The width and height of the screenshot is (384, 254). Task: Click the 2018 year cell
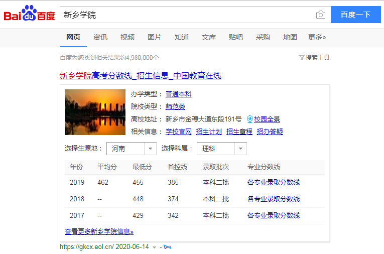[x=77, y=199]
